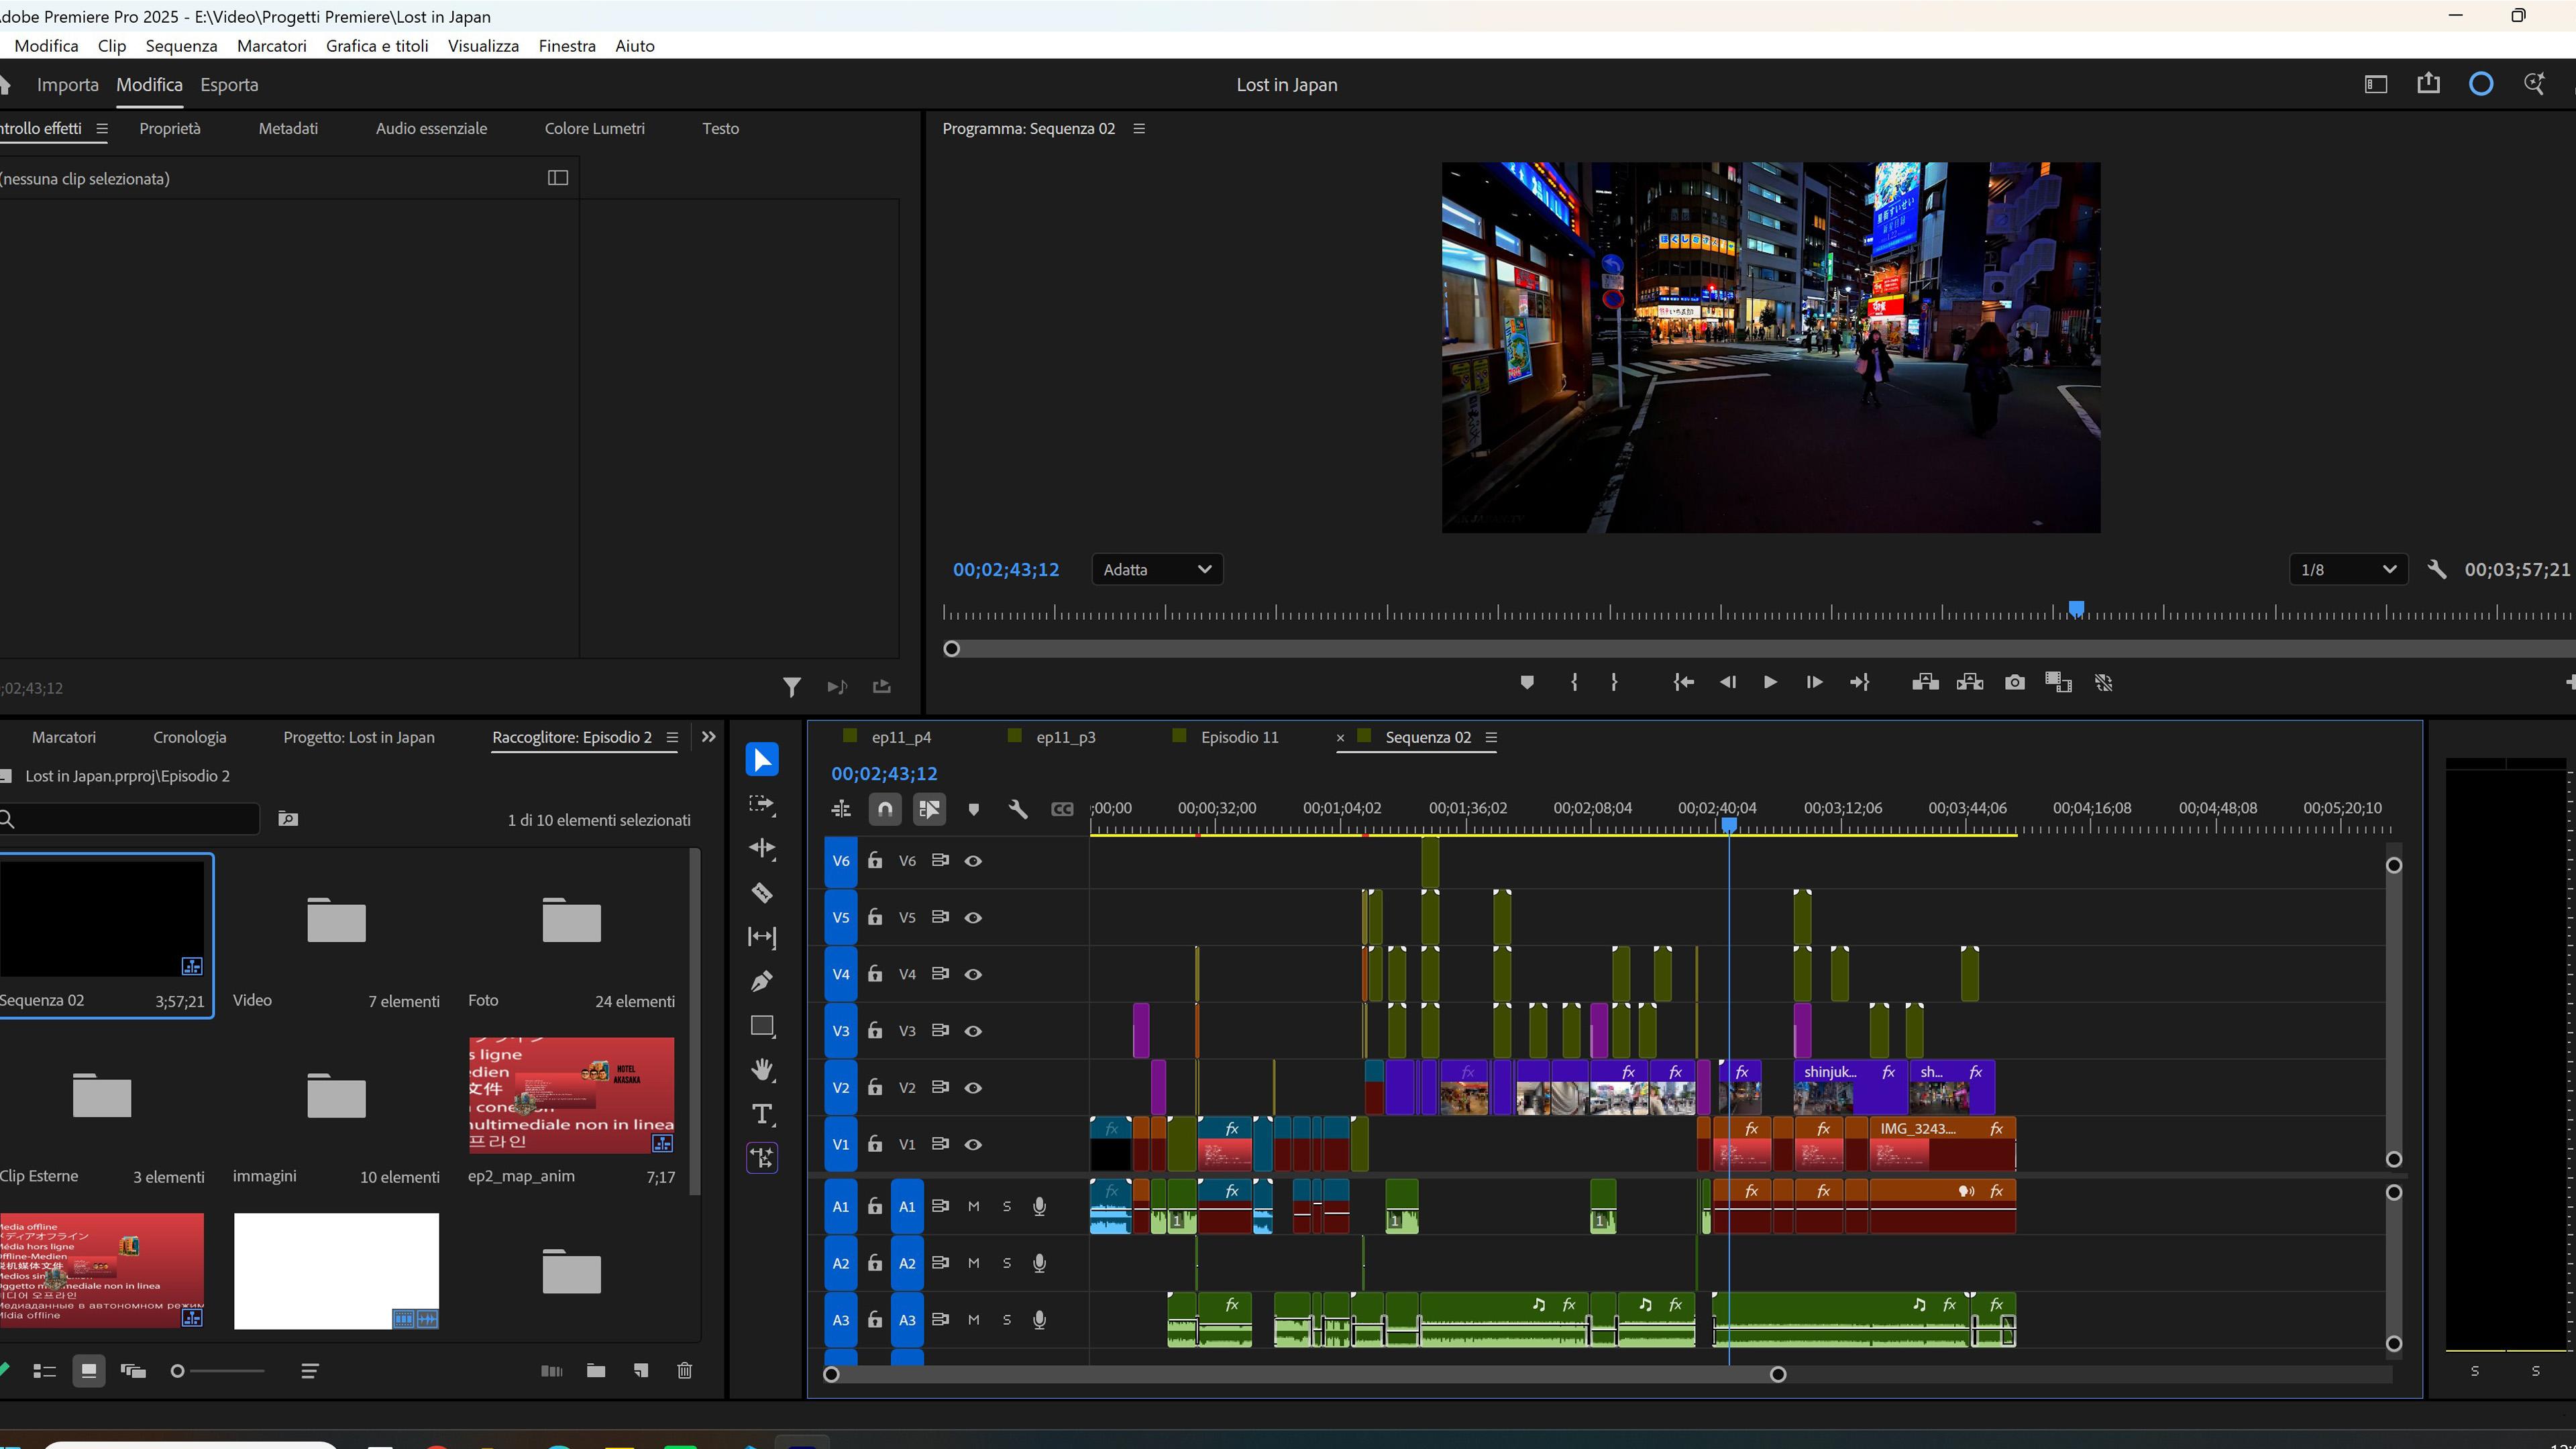Delete selected item trash icon

[685, 1371]
